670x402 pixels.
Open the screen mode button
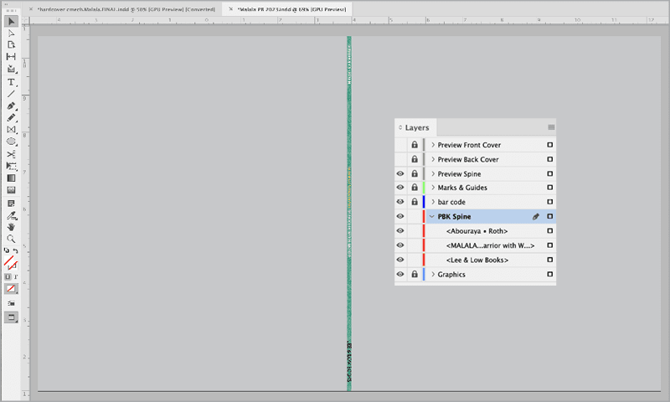[x=12, y=317]
